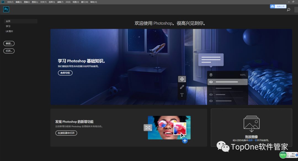Screen dimensions: 298x161
Task: Click the heading 学习 Photoshop 基础知识。
Action: click(81, 61)
